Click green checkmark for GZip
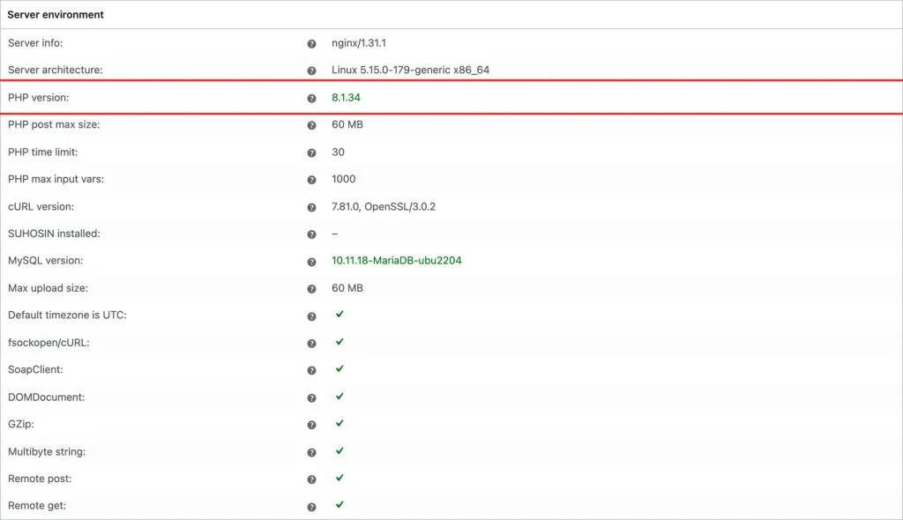The image size is (903, 520). (x=340, y=423)
